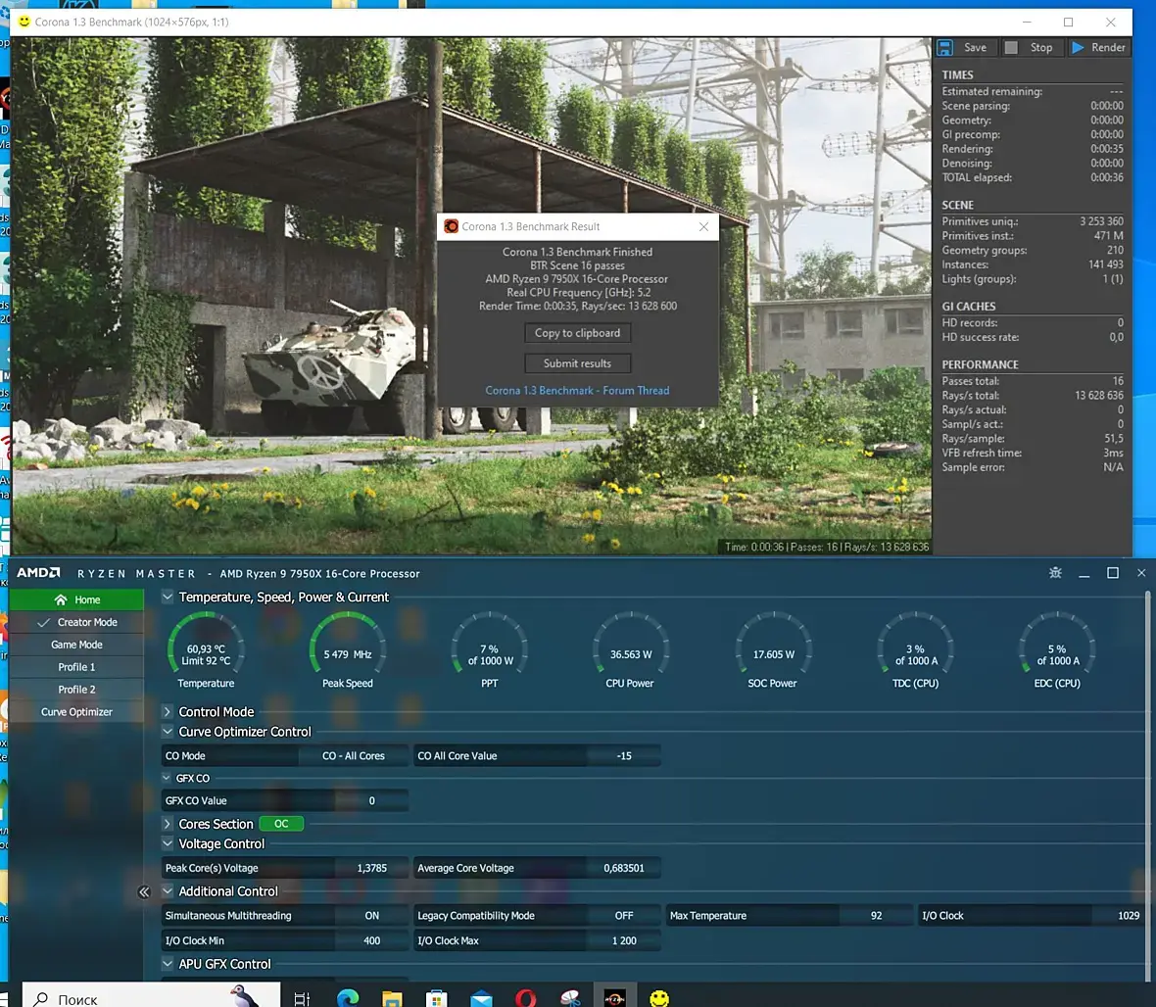
Task: Click Legacy Compatibility Mode OFF value
Action: [624, 916]
